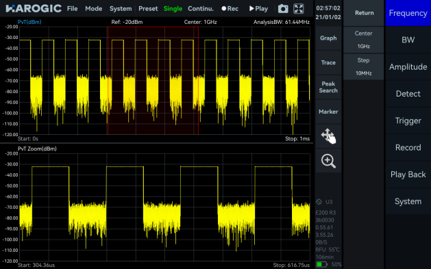Click the Return button
Image resolution: width=431 pixels, height=269 pixels.
(364, 13)
